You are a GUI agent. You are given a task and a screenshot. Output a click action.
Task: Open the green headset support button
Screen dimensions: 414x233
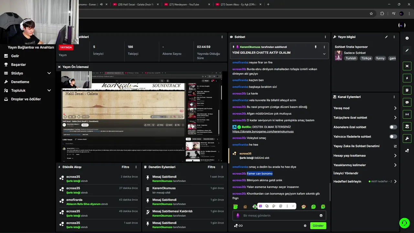(x=404, y=223)
